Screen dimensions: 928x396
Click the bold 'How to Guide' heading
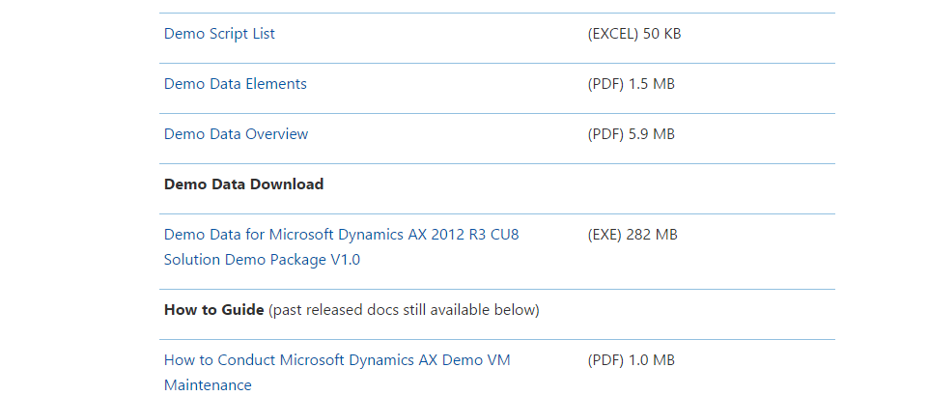click(x=213, y=310)
